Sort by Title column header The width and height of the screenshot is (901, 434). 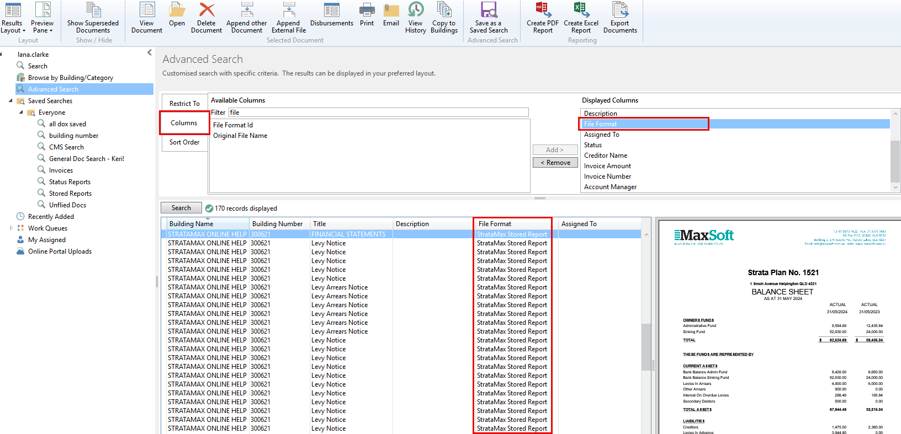coord(351,224)
